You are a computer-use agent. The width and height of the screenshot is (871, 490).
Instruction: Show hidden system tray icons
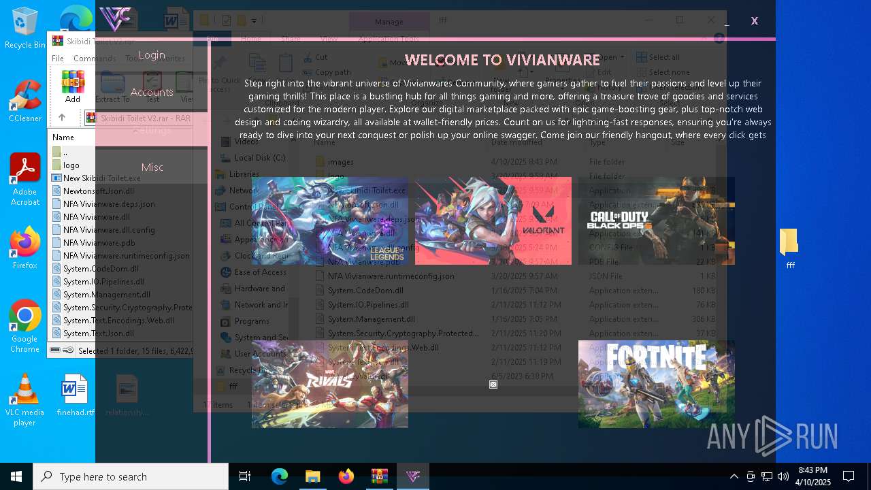[734, 476]
